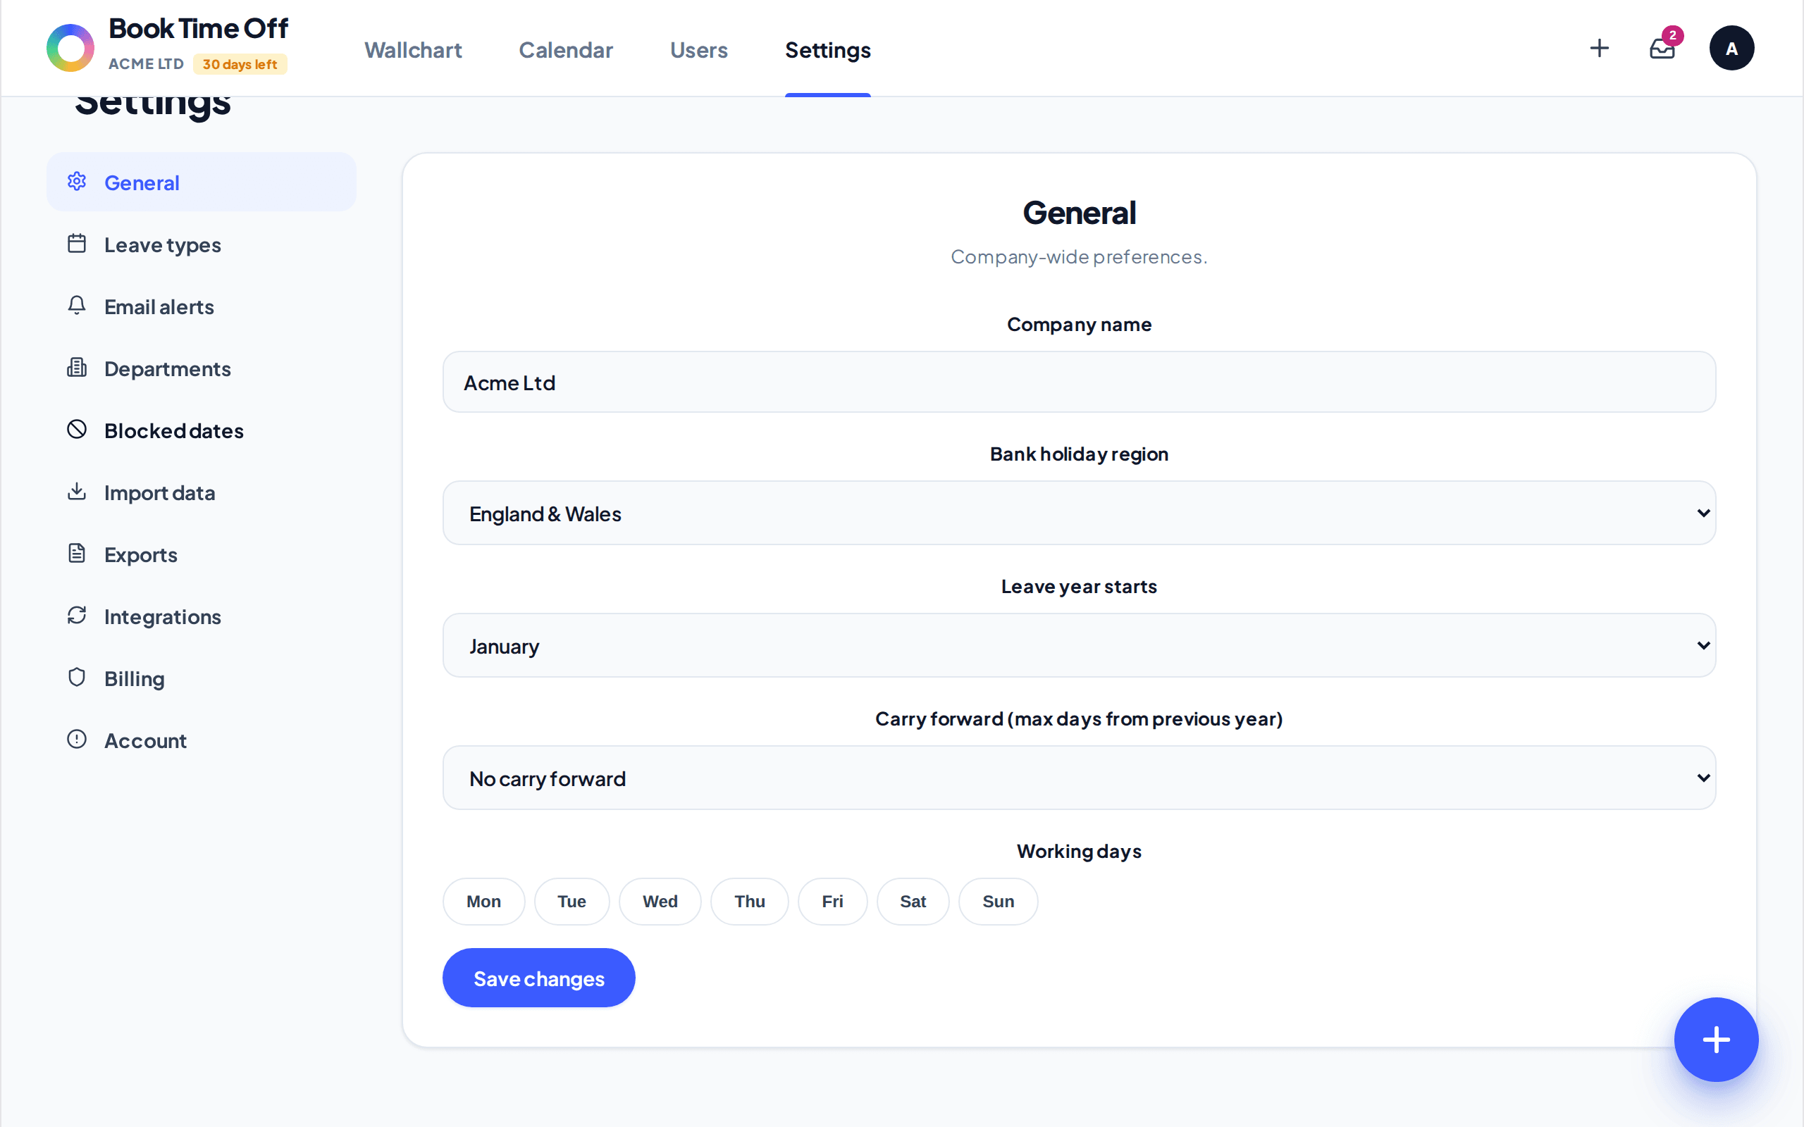This screenshot has height=1127, width=1804.
Task: Click the Email alerts bell icon
Action: [x=77, y=306]
